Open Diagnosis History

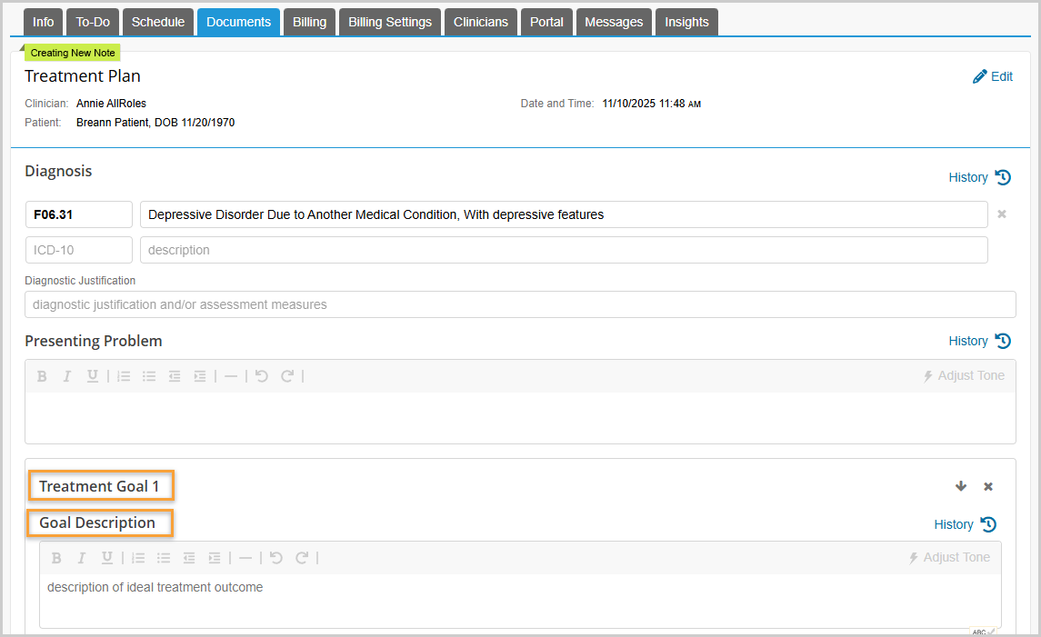[x=979, y=177]
